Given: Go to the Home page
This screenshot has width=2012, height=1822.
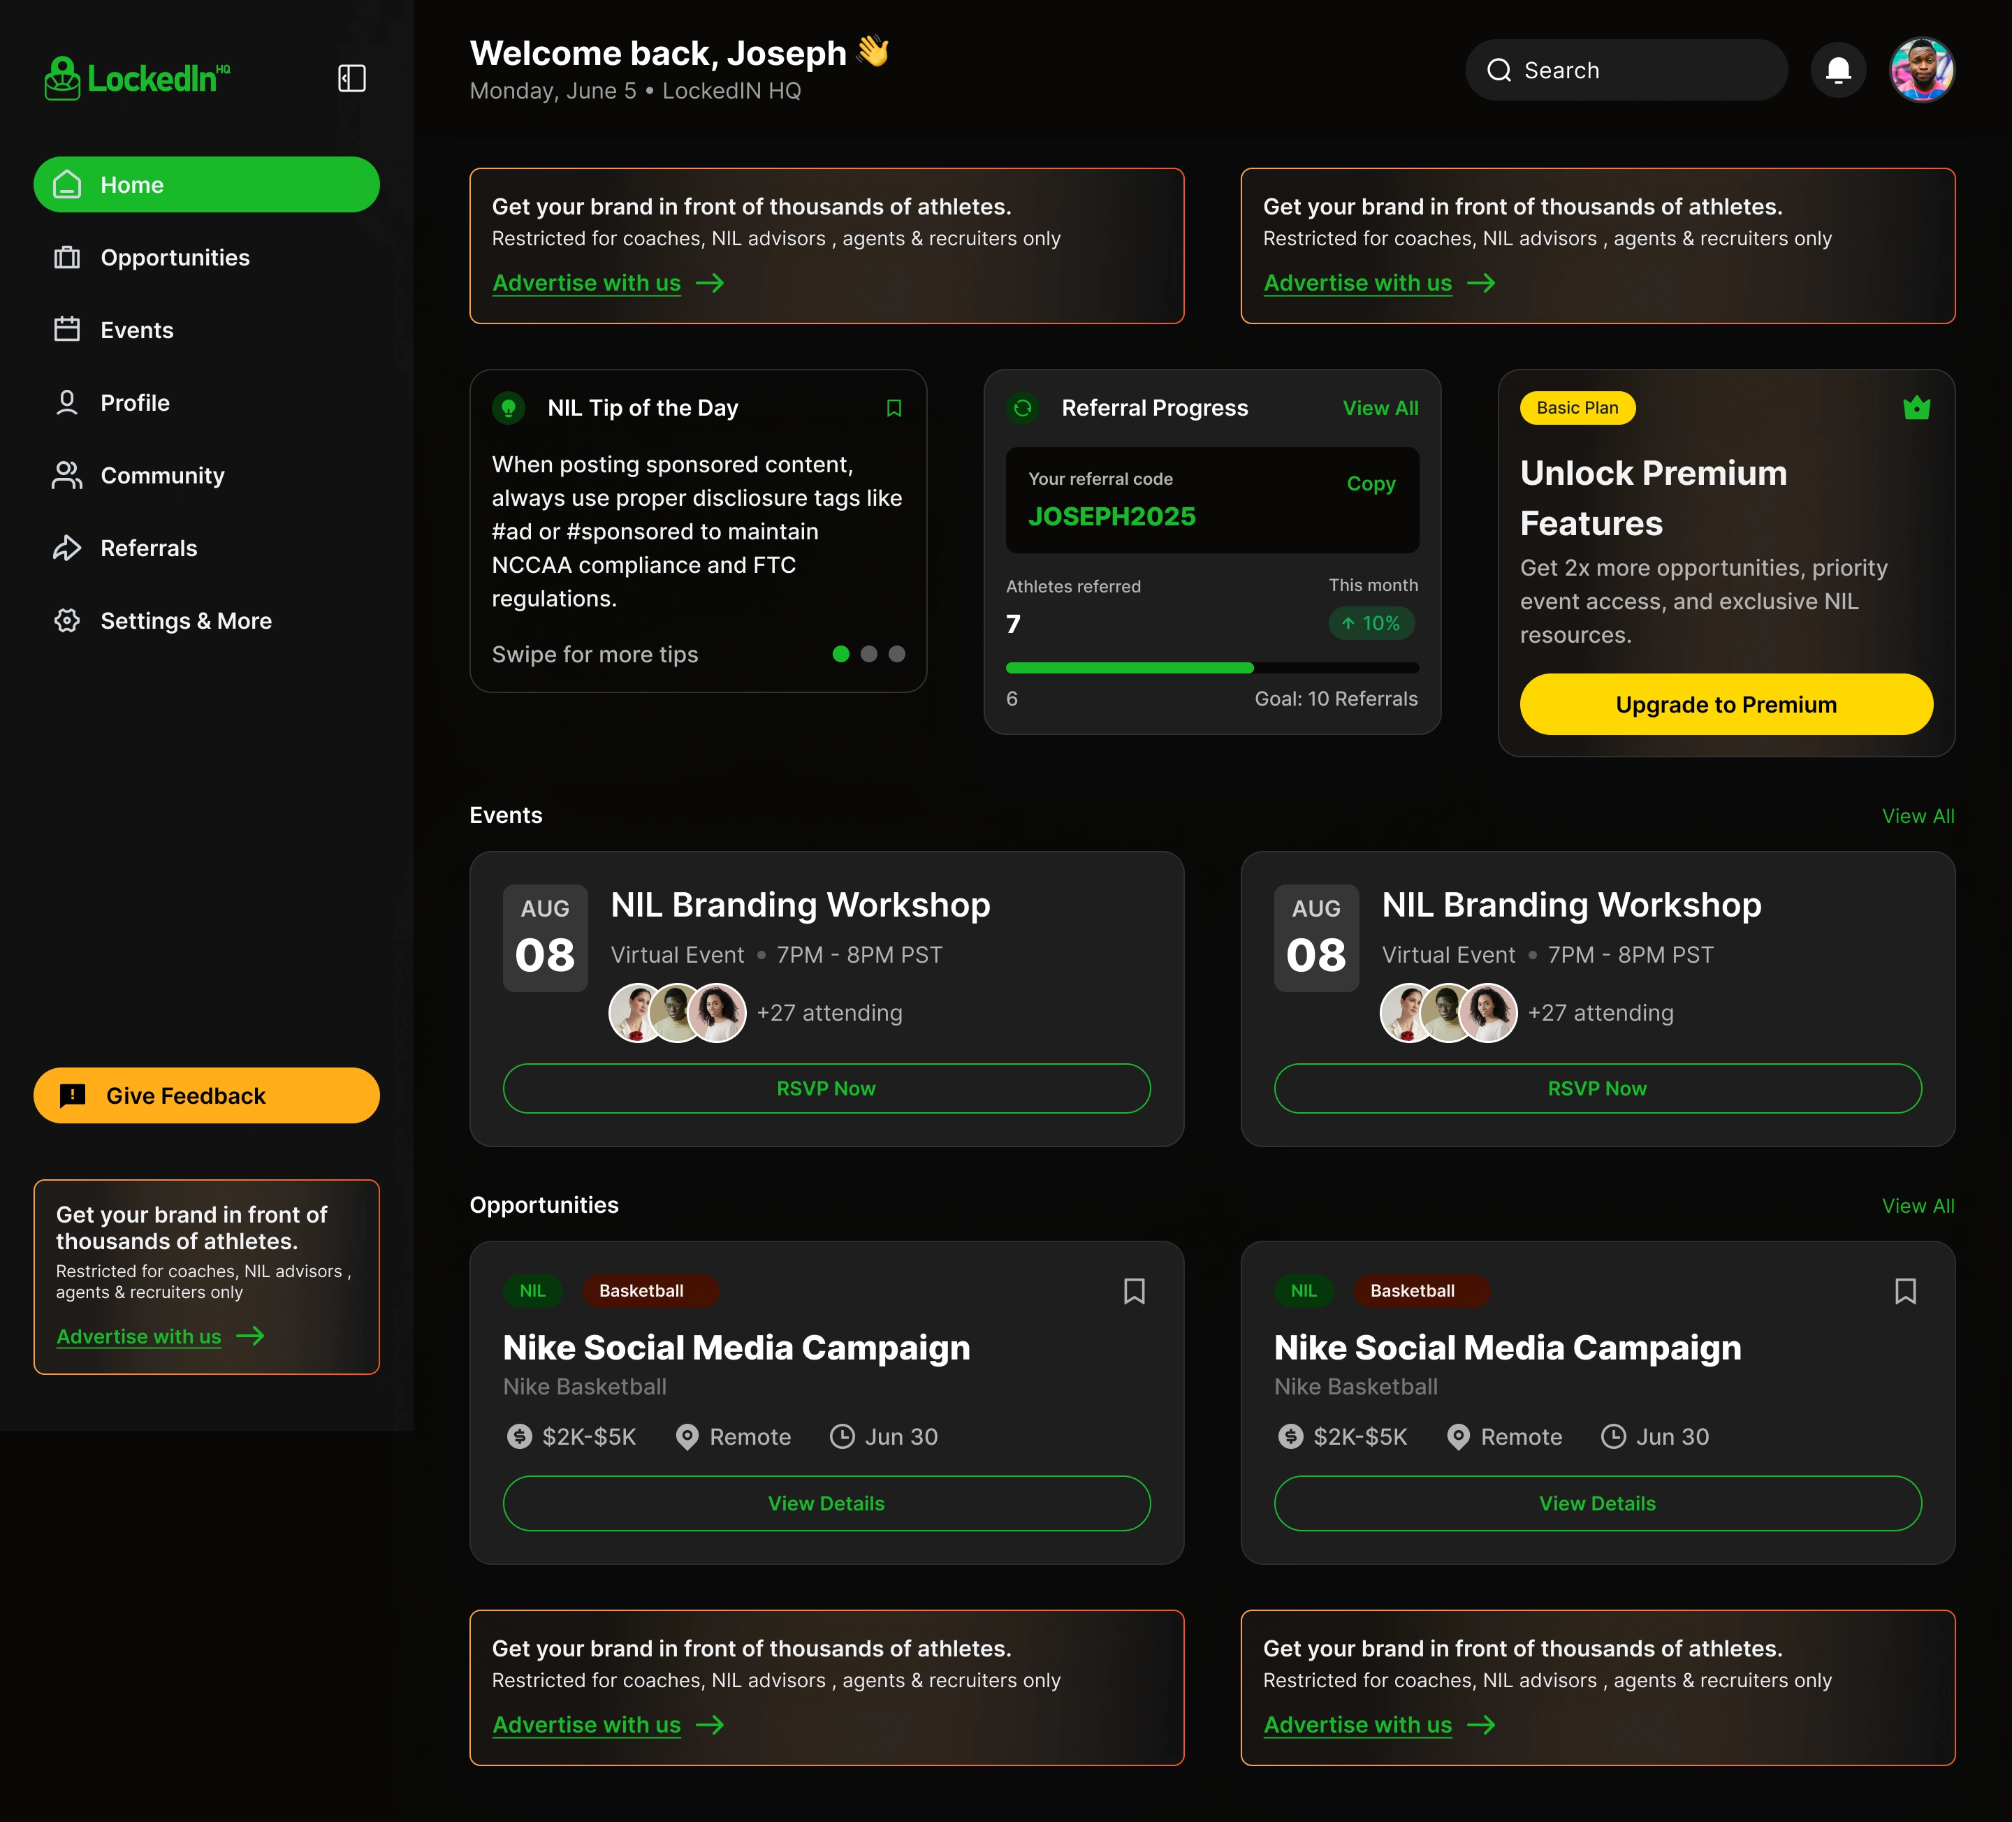Looking at the screenshot, I should 207,184.
